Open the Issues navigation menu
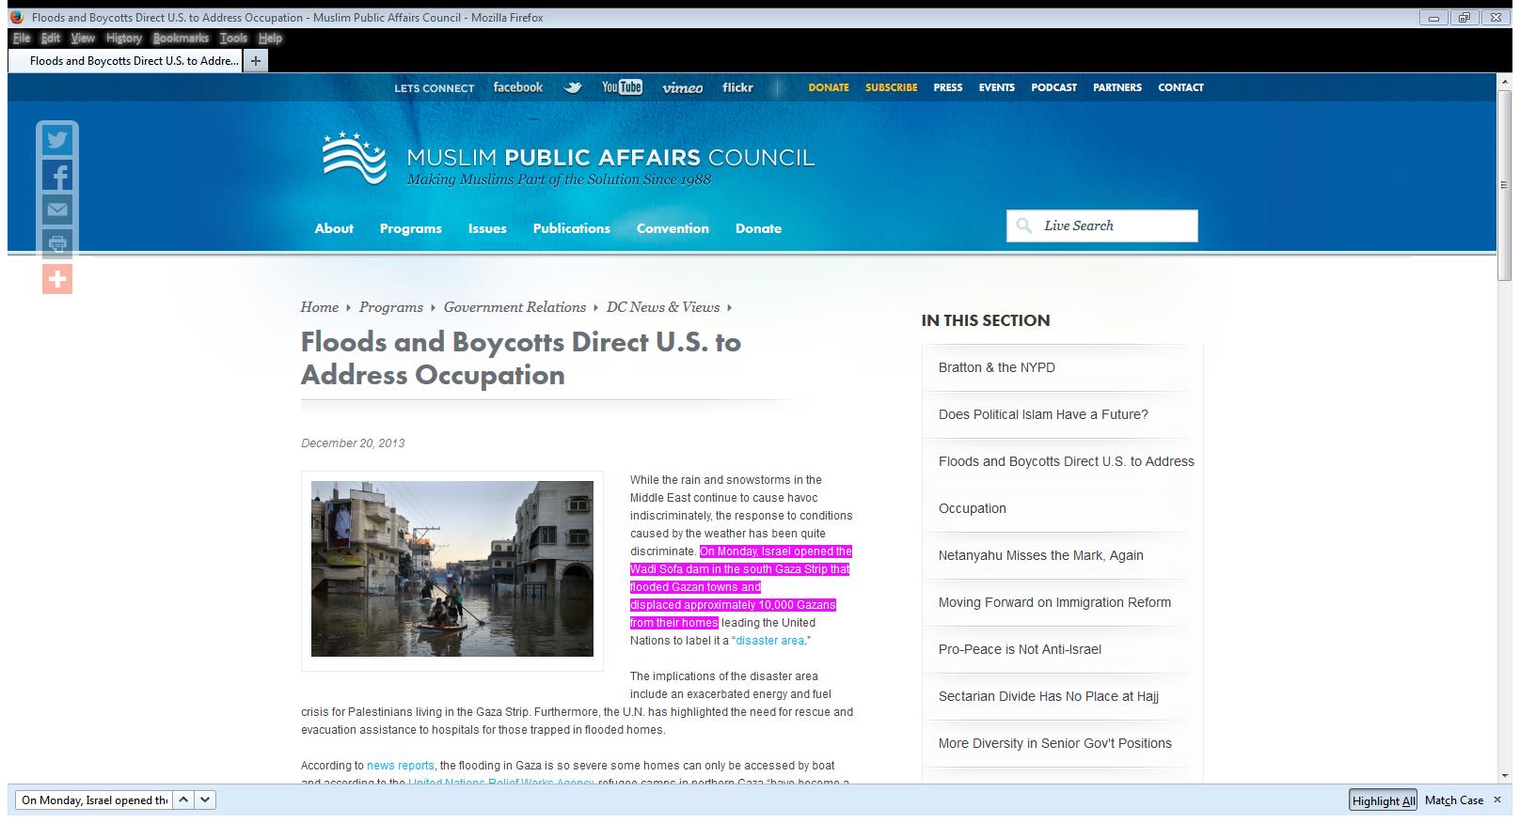1520x823 pixels. [x=487, y=228]
